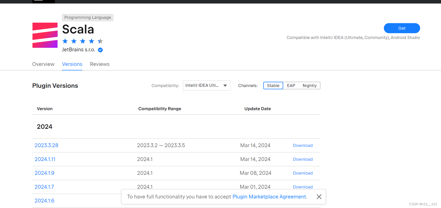
Task: Select the Versions tab
Action: coord(72,64)
